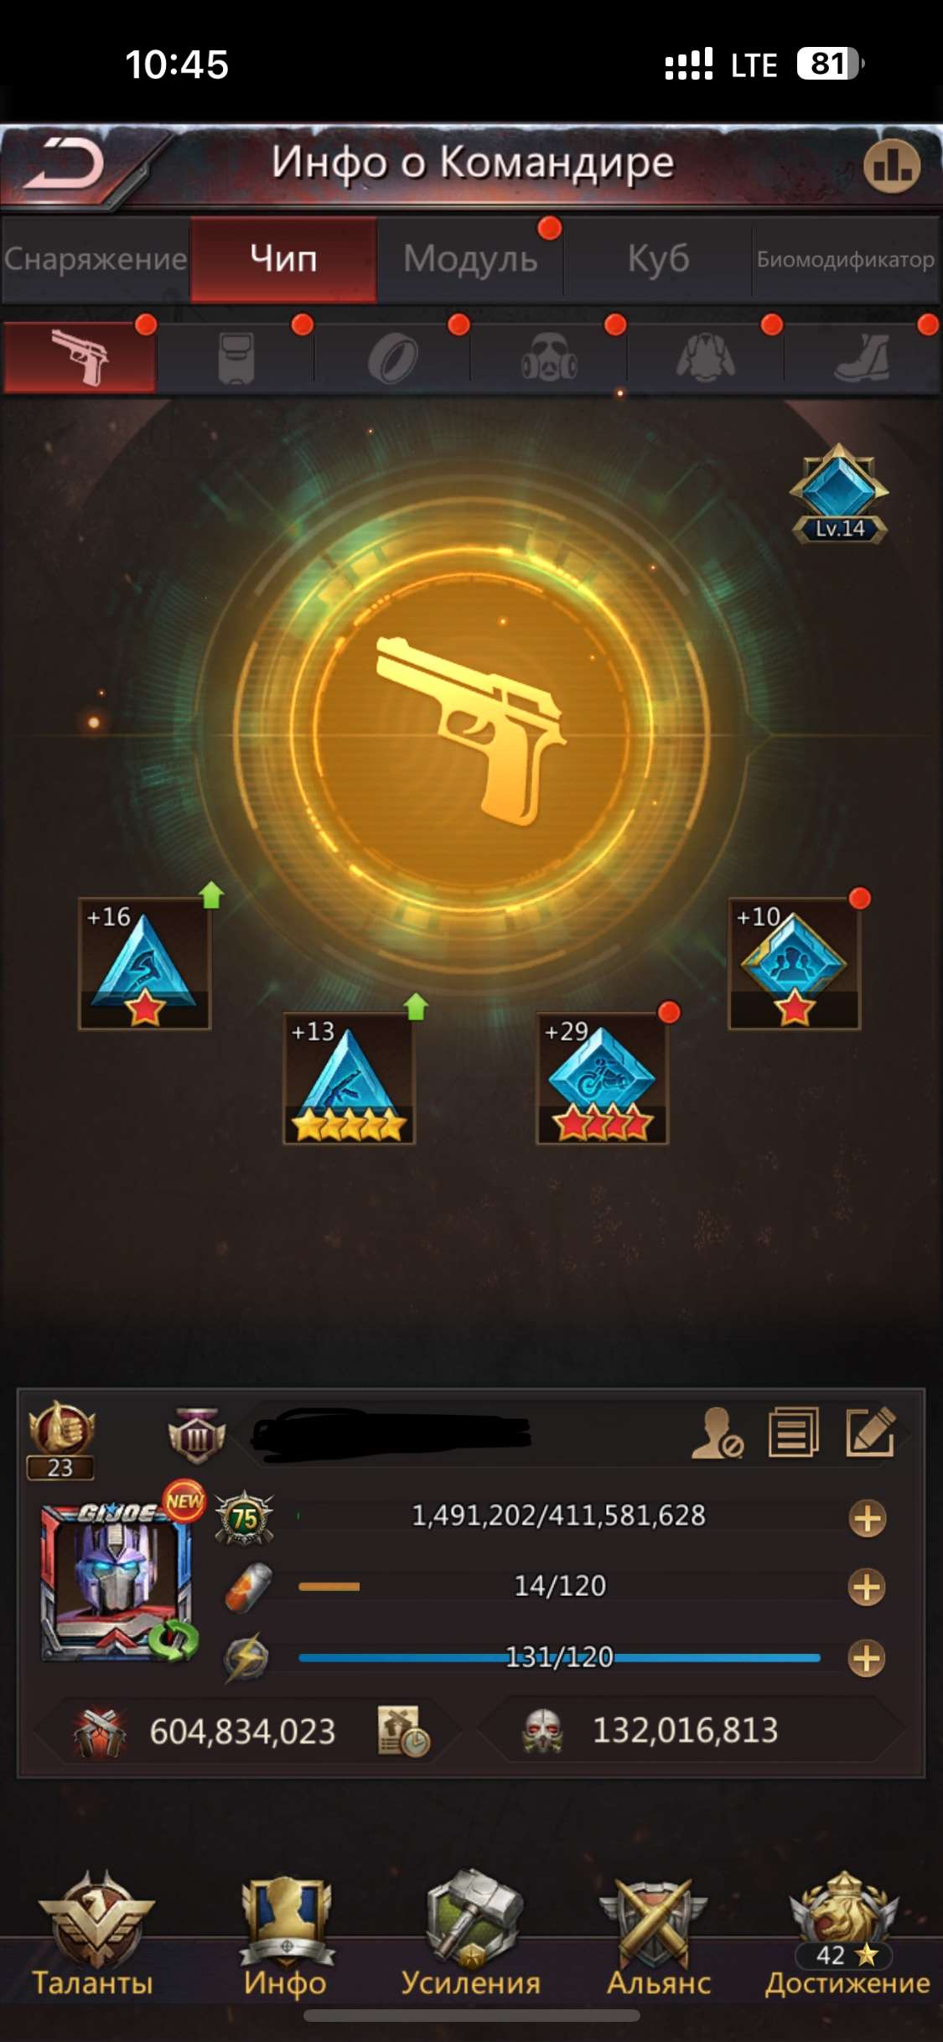Select the jacket armor slot icon

(706, 359)
